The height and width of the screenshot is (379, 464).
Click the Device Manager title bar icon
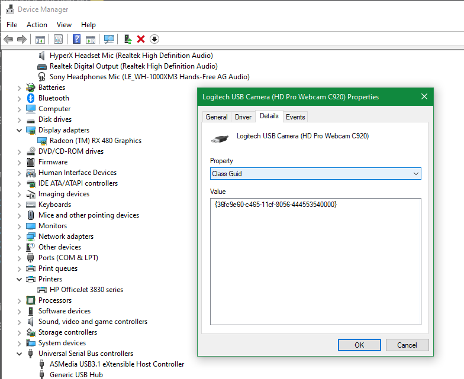(x=9, y=9)
